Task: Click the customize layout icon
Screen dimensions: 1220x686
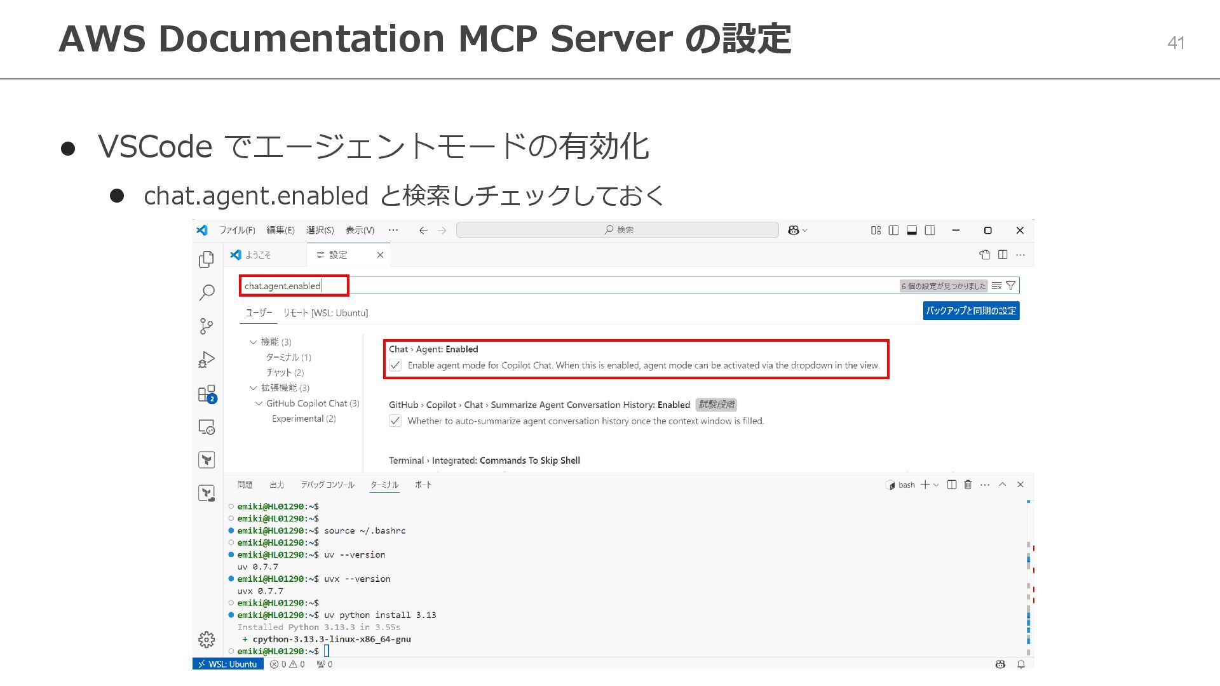Action: pyautogui.click(x=876, y=230)
